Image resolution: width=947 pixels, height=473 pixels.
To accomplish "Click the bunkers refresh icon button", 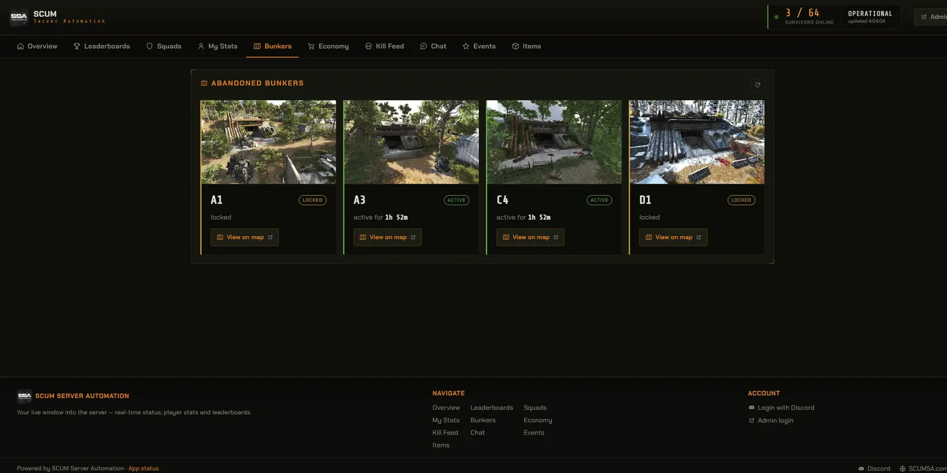I will [x=758, y=84].
